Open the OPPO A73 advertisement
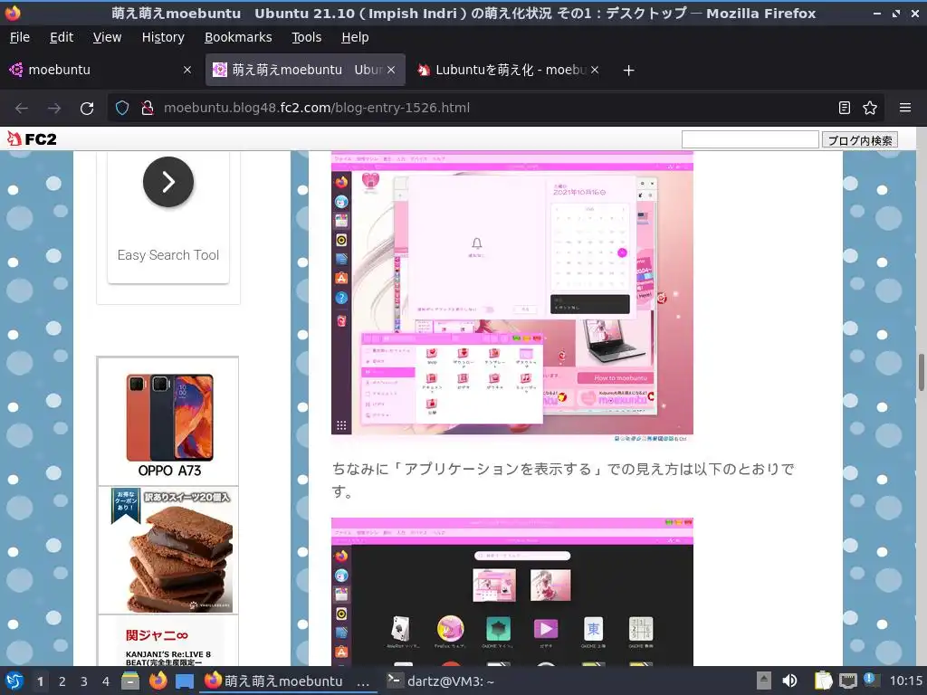 click(168, 422)
